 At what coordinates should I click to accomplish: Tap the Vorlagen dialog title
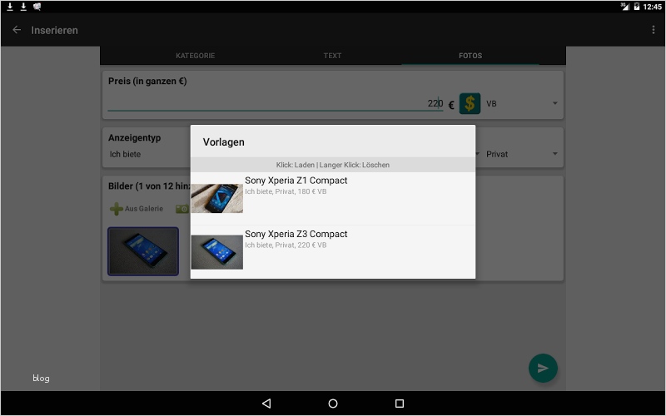[223, 142]
